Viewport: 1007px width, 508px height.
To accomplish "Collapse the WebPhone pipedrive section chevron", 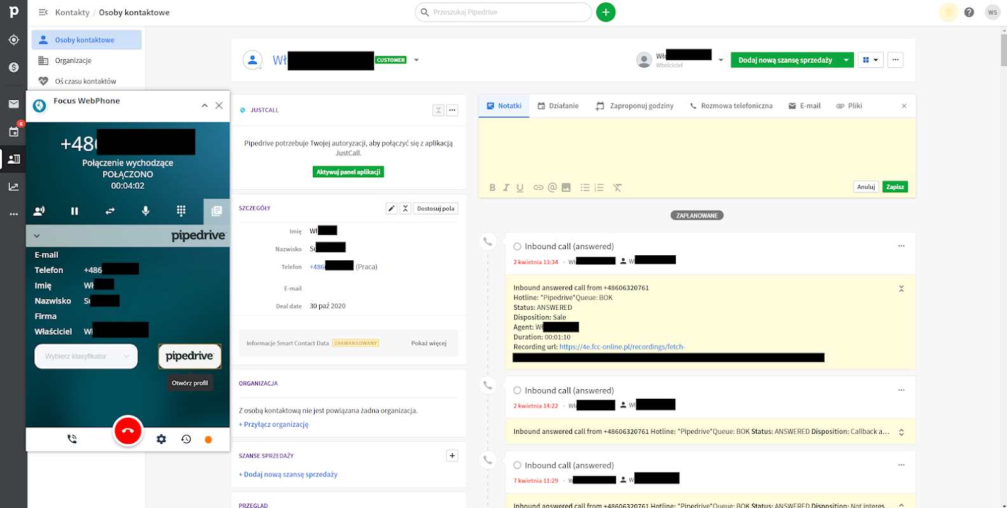I will (37, 236).
